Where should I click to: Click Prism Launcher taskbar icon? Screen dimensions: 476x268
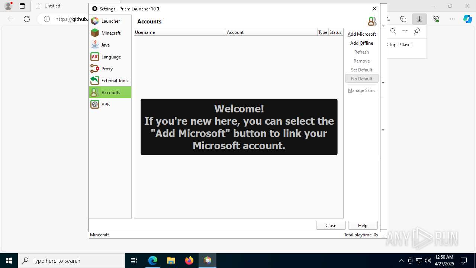click(x=208, y=261)
